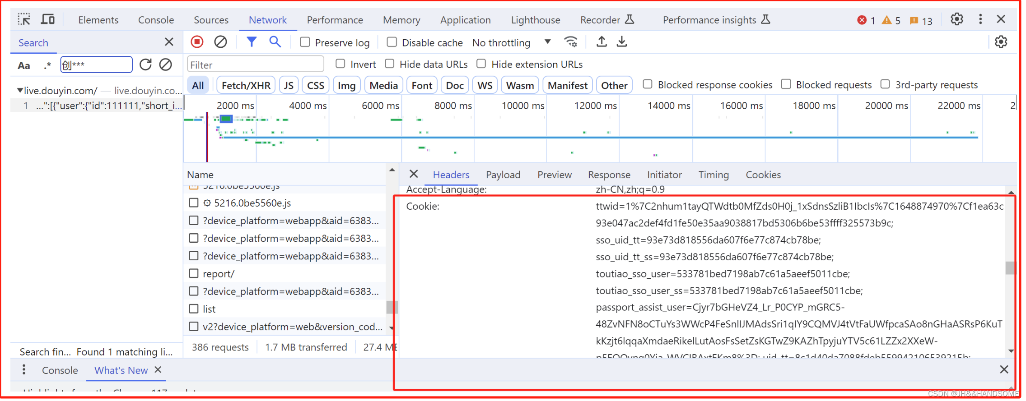The height and width of the screenshot is (401, 1026).
Task: Open Network panel settings gear
Action: (x=1001, y=42)
